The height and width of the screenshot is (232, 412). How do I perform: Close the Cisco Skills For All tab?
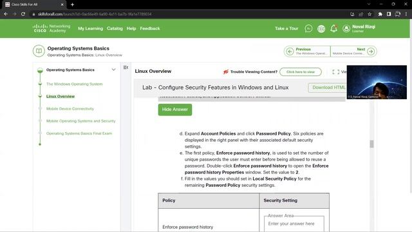[x=62, y=5]
